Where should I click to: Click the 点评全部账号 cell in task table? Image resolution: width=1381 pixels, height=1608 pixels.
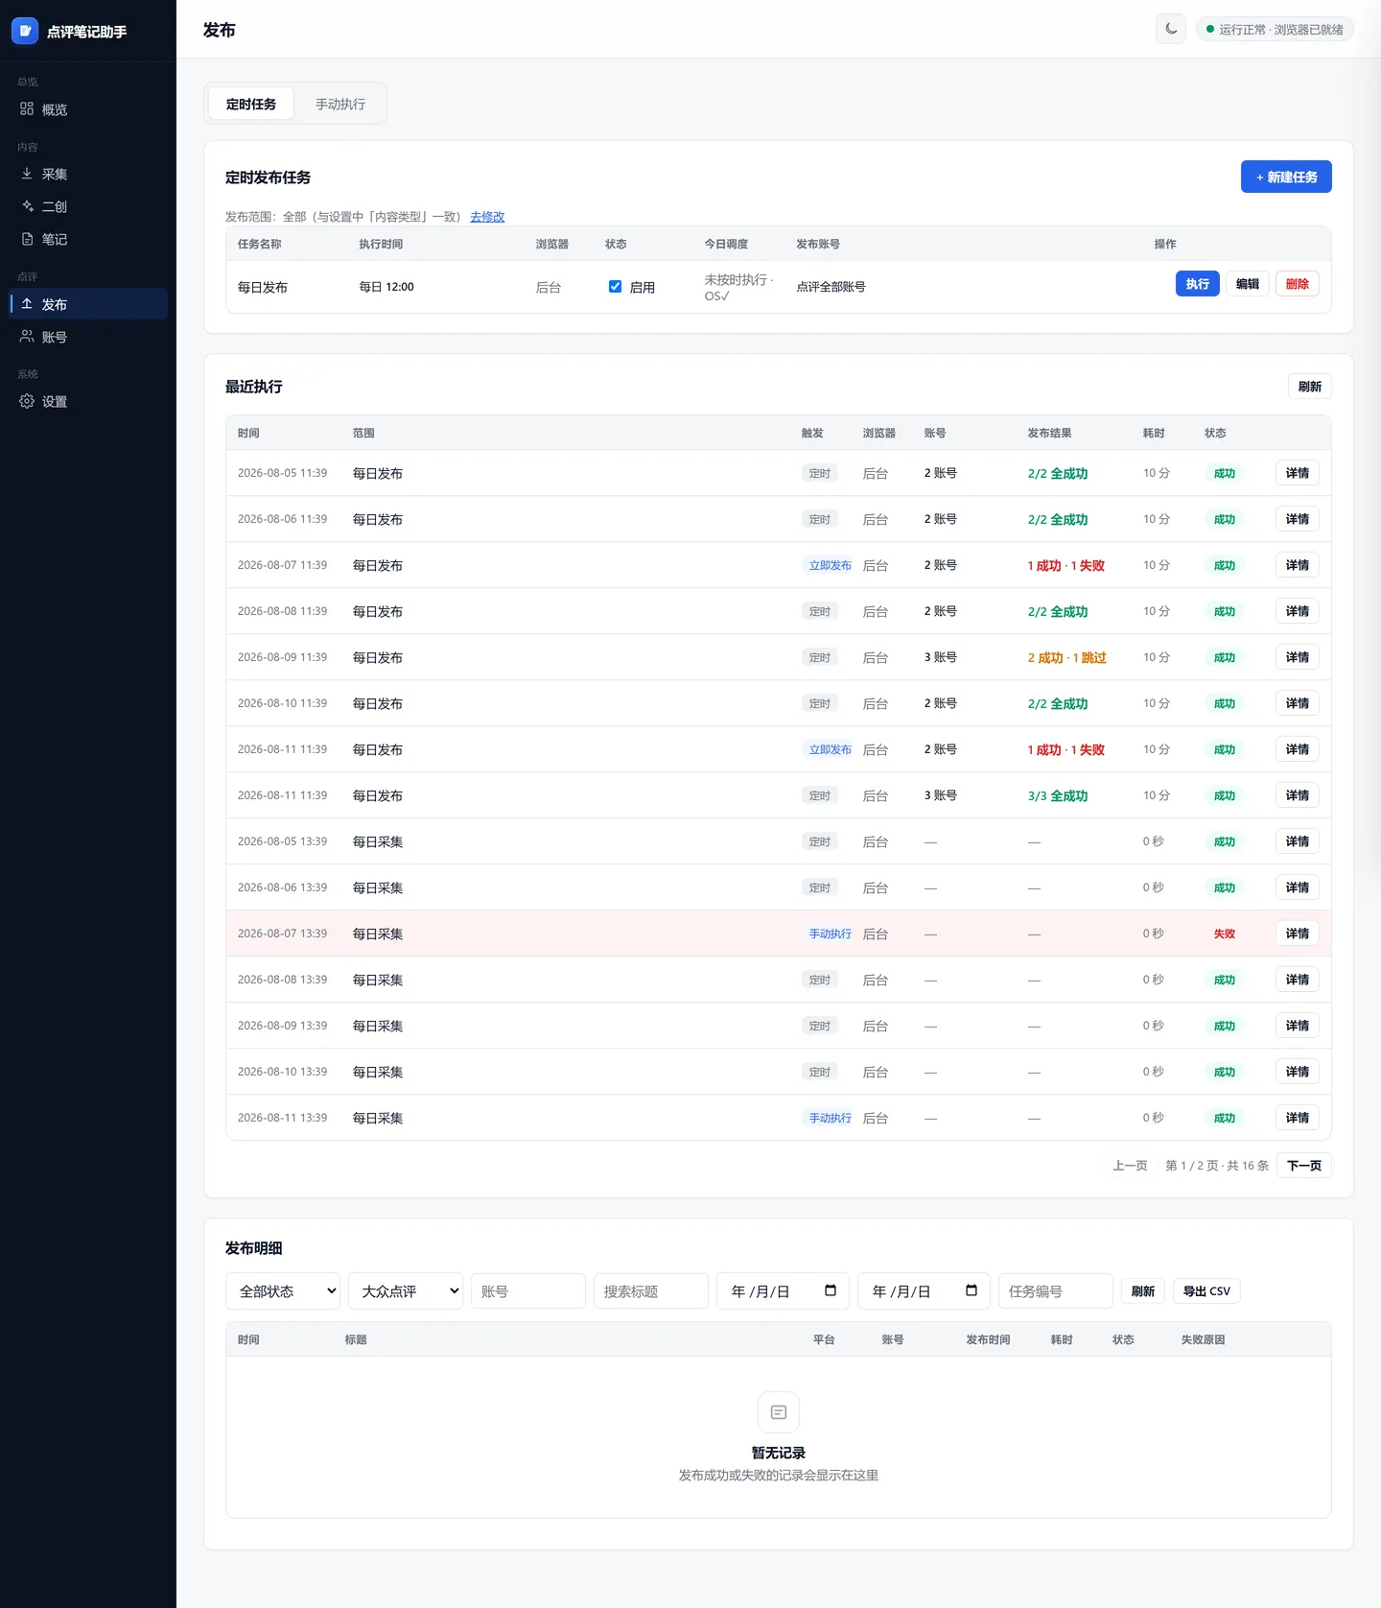(831, 287)
